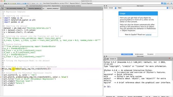Click the plt.ylabel('Salary') line
This screenshot has width=173, height=97.
(x=14, y=83)
